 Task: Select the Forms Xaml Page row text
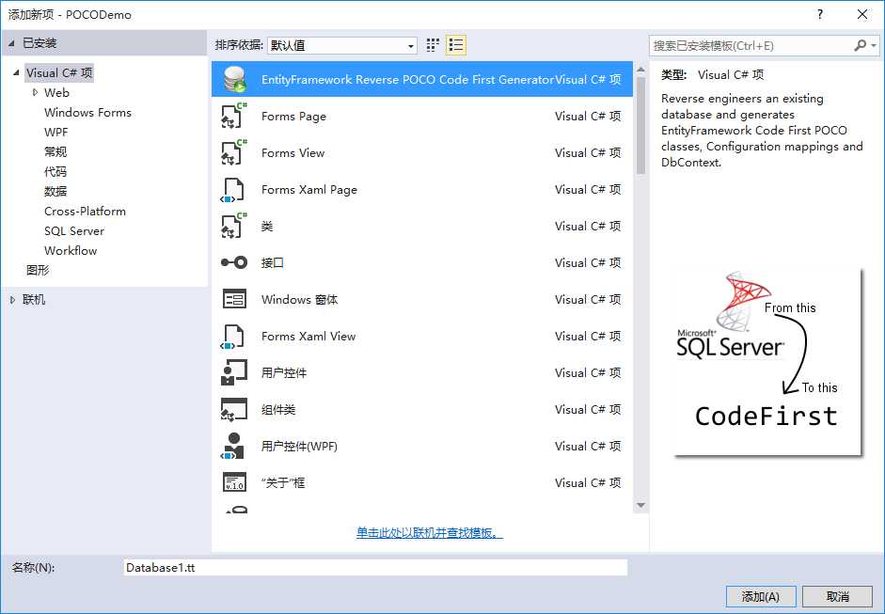308,190
